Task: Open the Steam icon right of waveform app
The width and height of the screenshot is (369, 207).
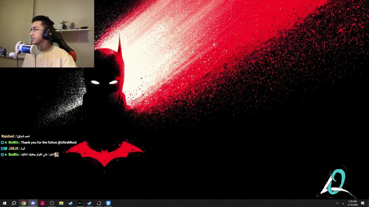Action: click(x=89, y=203)
